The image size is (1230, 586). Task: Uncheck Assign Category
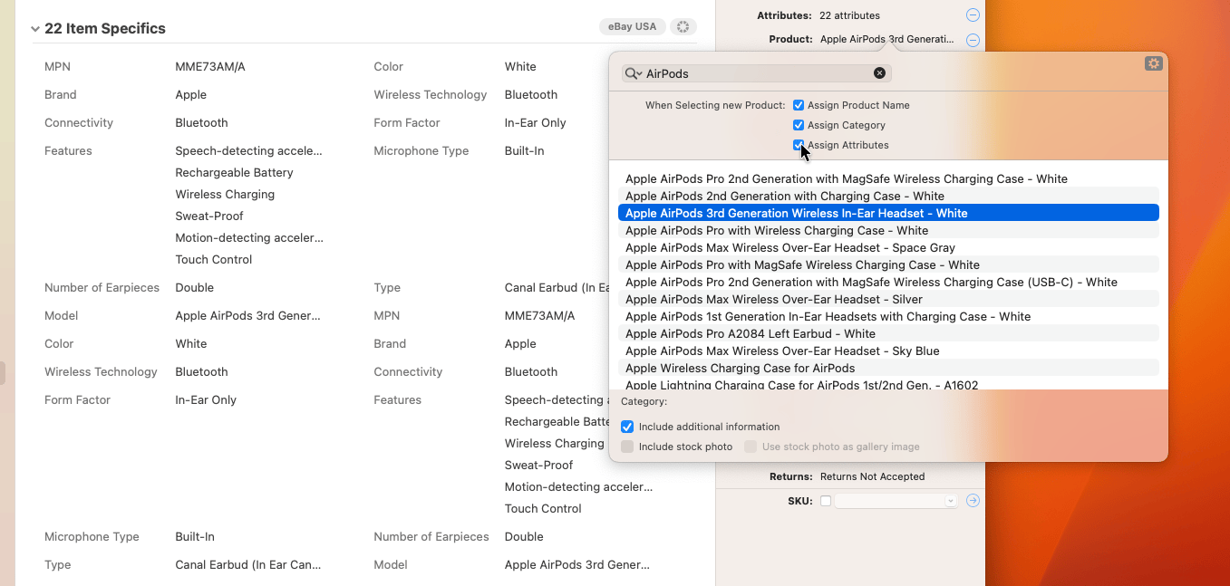coord(799,125)
